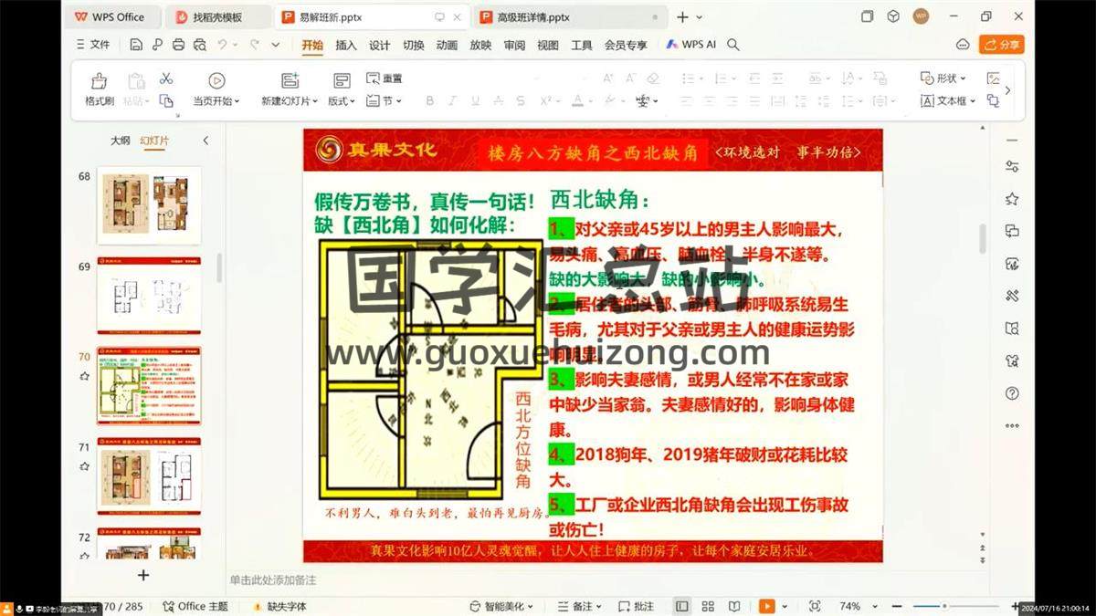This screenshot has width=1096, height=616.
Task: Toggle normal view in status bar
Action: click(682, 606)
